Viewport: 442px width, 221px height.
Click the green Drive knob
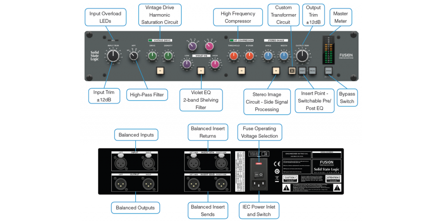(152, 56)
